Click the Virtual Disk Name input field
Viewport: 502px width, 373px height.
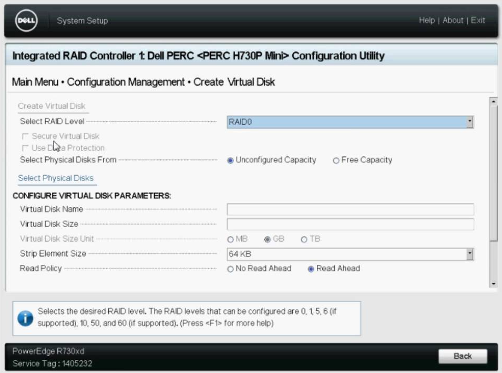[350, 209]
